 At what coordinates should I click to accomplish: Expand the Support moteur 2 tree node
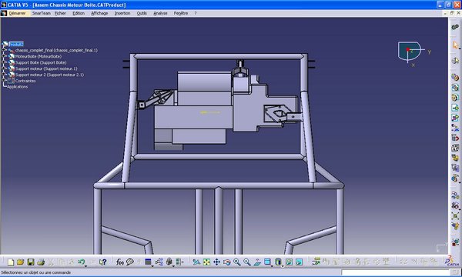pos(4,75)
